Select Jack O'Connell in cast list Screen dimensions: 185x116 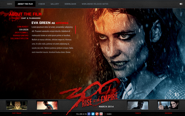tap(21, 33)
